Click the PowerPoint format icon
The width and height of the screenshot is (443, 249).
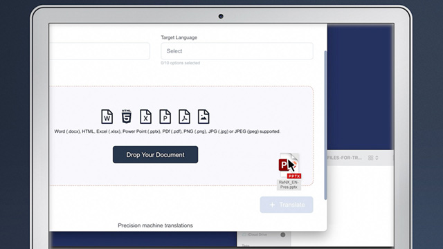click(x=165, y=117)
